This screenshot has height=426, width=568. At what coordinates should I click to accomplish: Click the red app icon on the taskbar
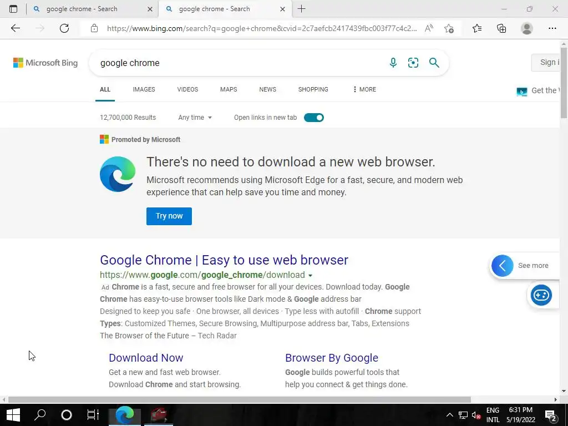click(159, 415)
